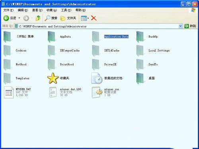Select the PrintHood folder icon
Viewport: 199px width, 149px height.
click(x=52, y=64)
